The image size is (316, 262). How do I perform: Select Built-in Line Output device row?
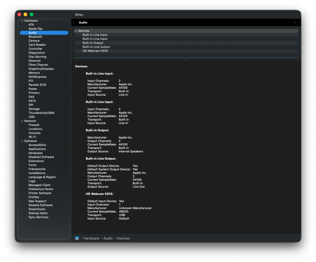[x=186, y=47]
